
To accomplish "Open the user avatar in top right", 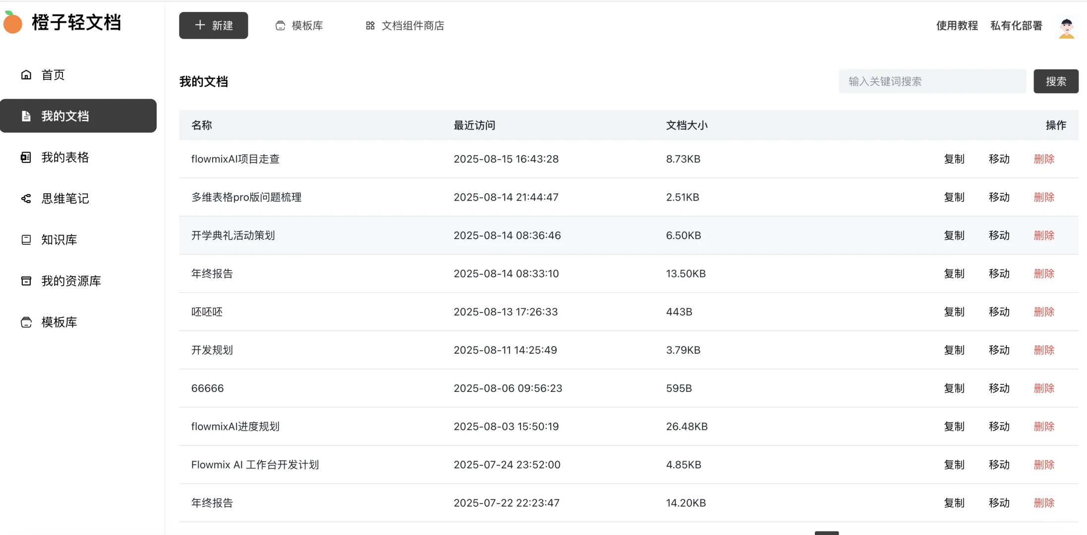I will (x=1066, y=26).
